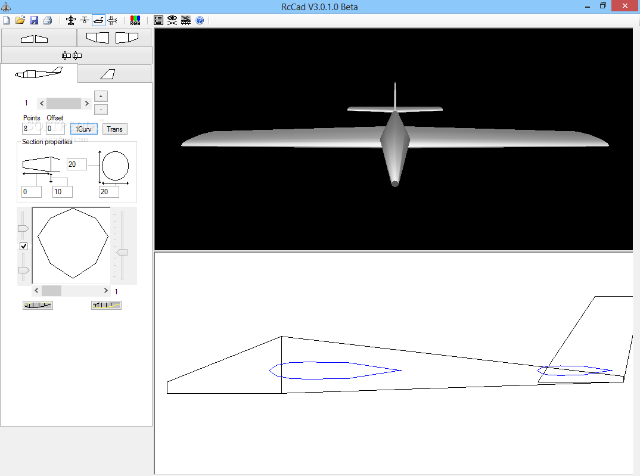Create a new blank model file
This screenshot has height=476, width=640.
click(x=6, y=20)
